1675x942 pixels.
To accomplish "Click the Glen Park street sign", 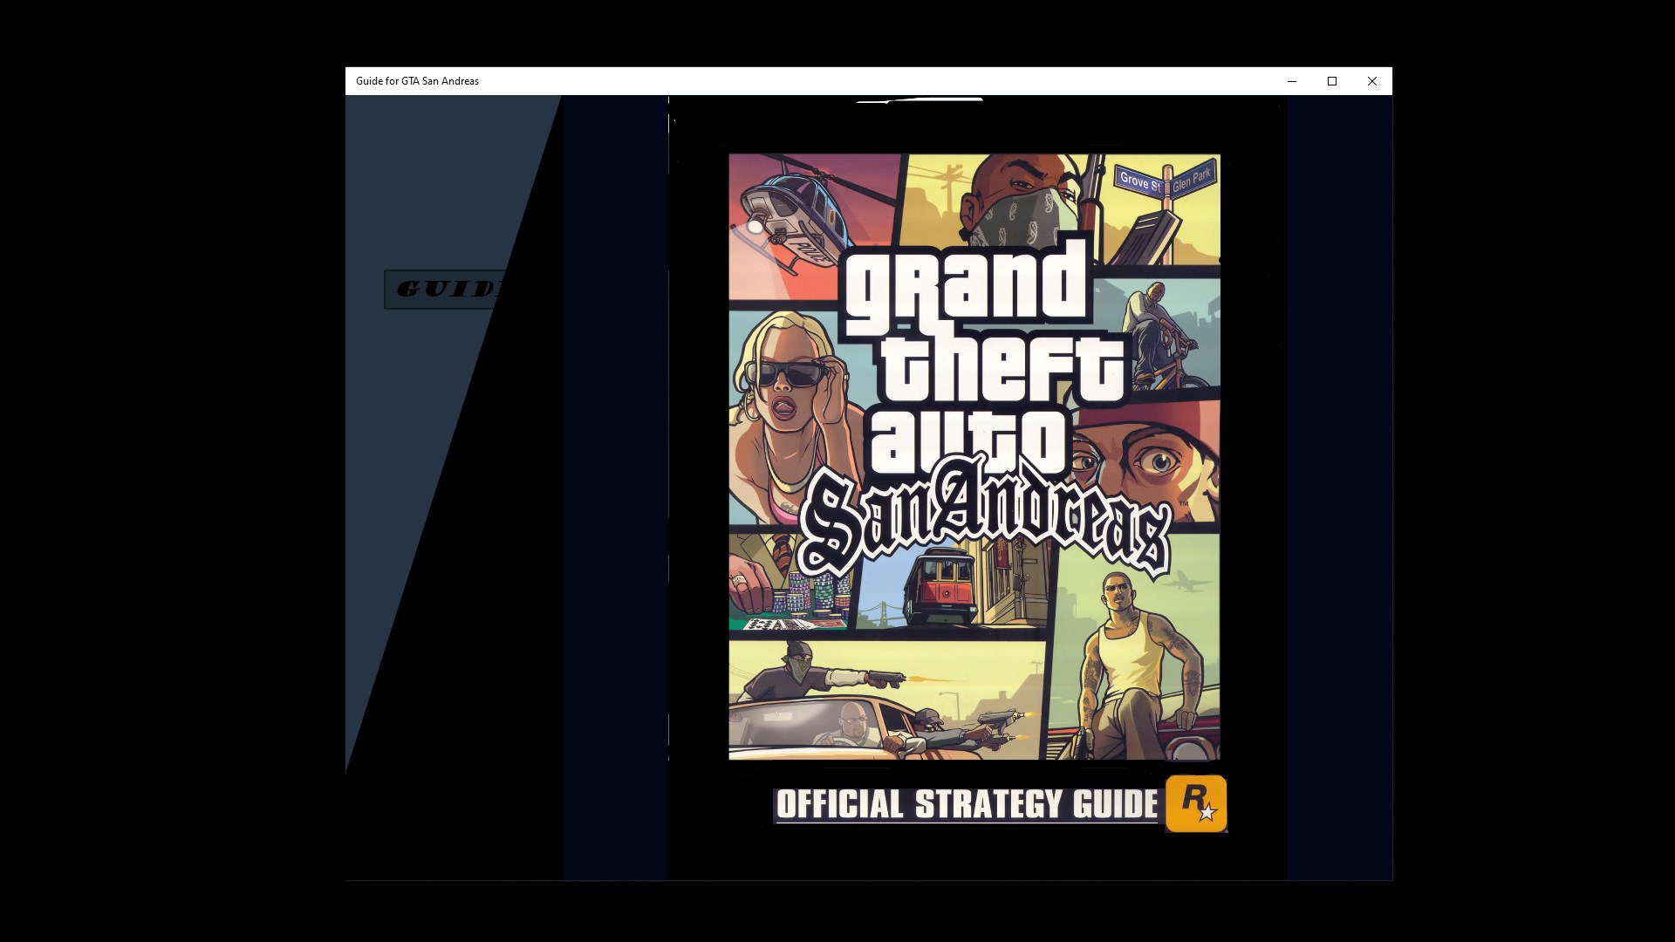I will click(x=1193, y=179).
